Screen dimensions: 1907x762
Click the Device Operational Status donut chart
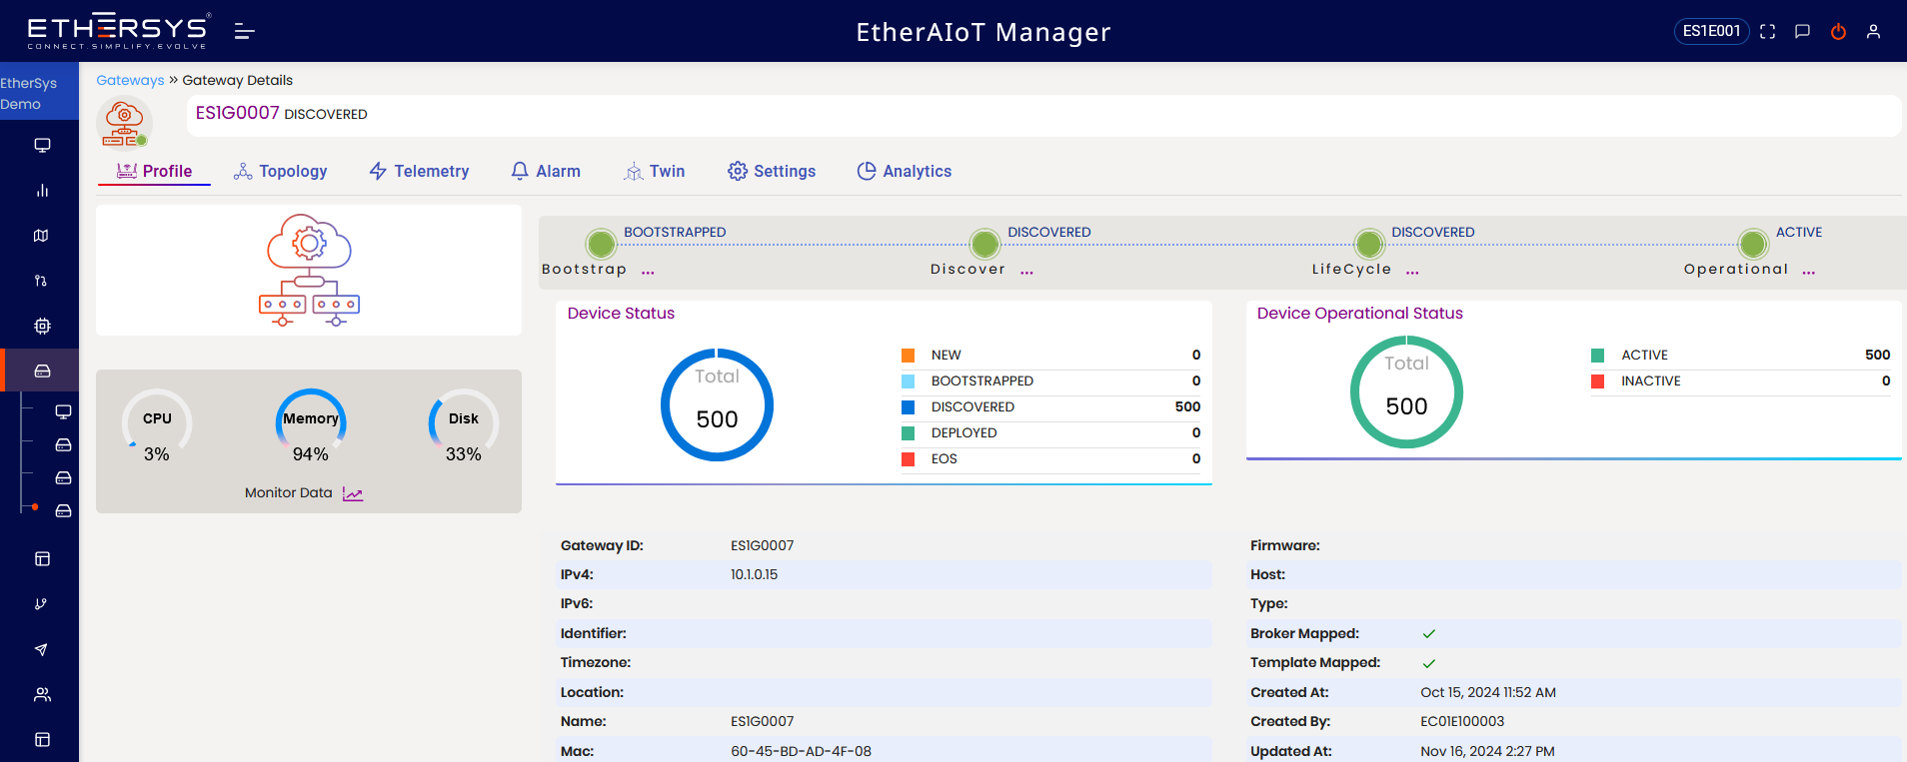(1406, 391)
